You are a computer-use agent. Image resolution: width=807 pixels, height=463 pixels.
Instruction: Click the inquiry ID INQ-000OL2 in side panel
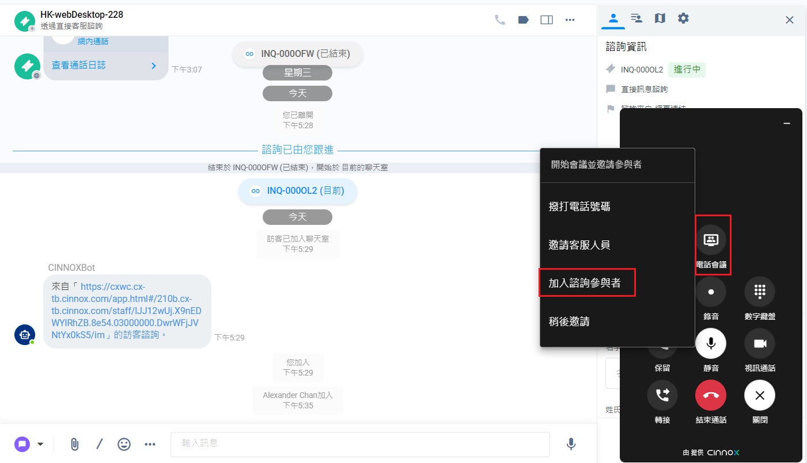coord(642,70)
